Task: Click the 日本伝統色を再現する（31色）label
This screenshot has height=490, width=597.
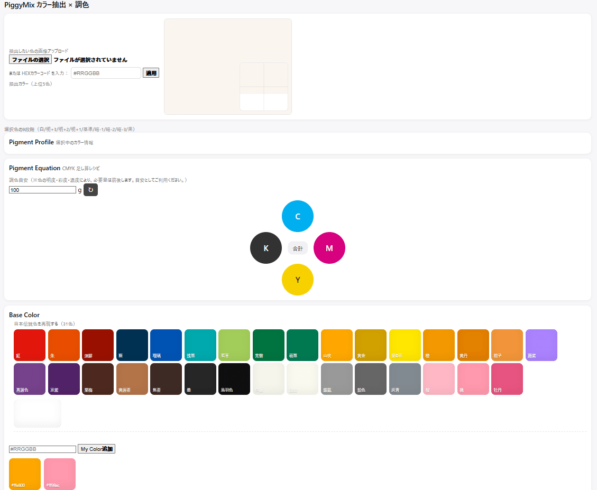Action: pos(44,323)
